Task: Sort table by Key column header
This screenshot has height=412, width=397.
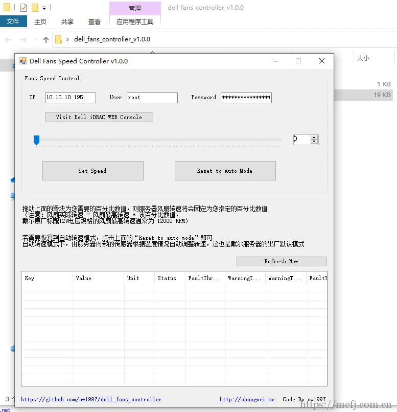Action: (x=47, y=278)
